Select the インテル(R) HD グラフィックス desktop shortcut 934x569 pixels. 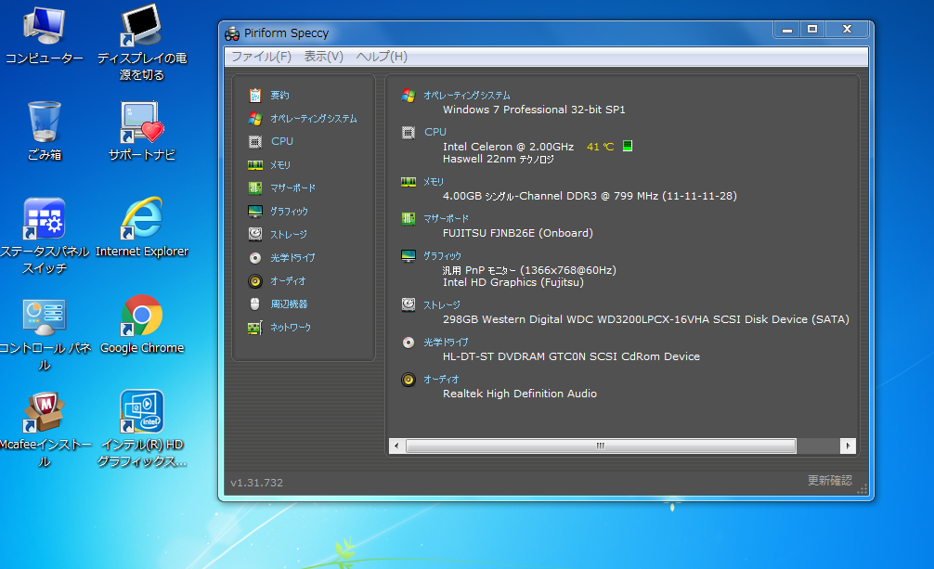142,429
